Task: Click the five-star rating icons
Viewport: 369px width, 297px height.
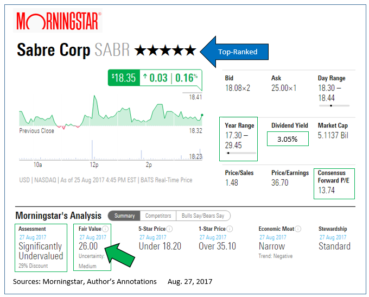Action: point(165,50)
